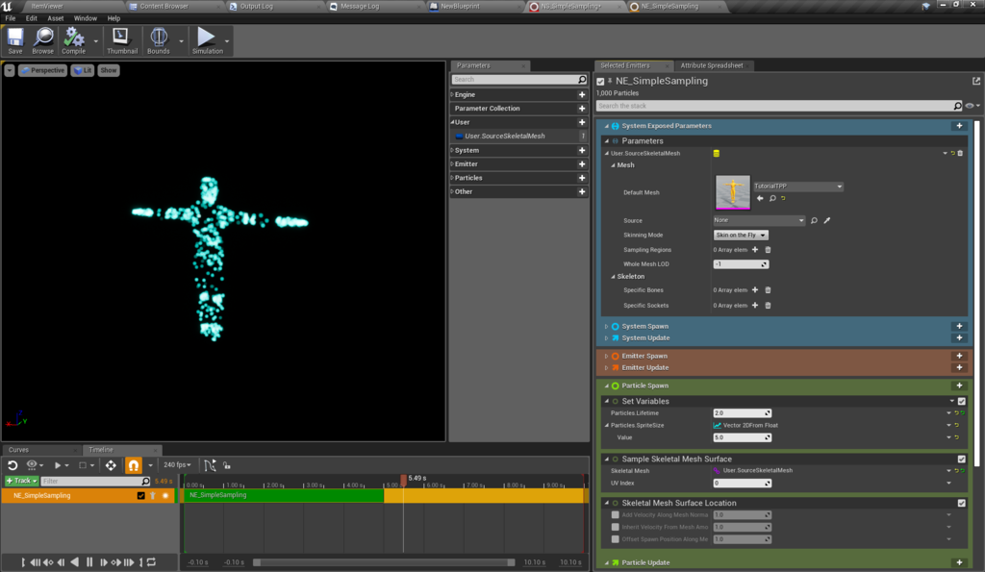Screen dimensions: 985x572
Task: Open the Window menu
Action: point(86,18)
